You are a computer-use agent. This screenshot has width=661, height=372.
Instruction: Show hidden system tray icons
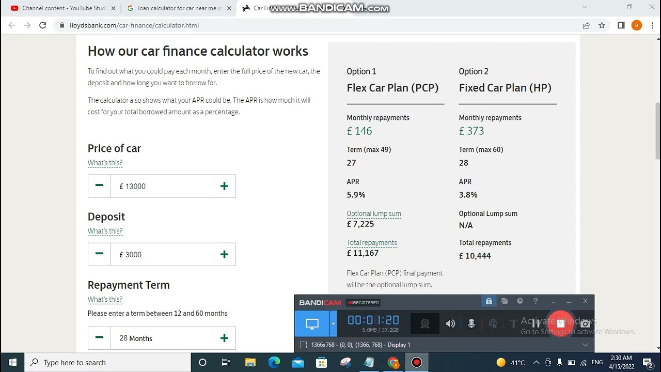coord(536,363)
